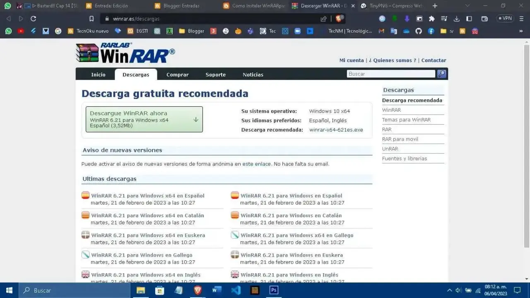Click the WinRAR search magnifier button
This screenshot has width=530, height=298.
(442, 74)
